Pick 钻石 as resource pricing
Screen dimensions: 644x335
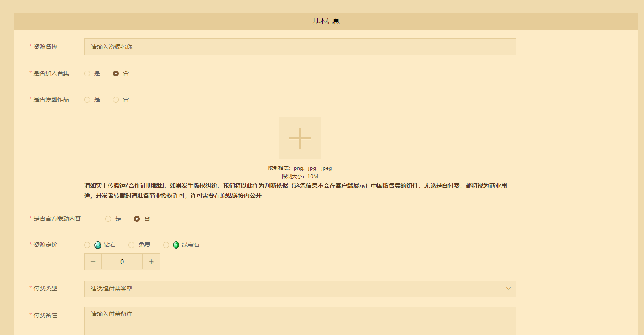click(87, 245)
